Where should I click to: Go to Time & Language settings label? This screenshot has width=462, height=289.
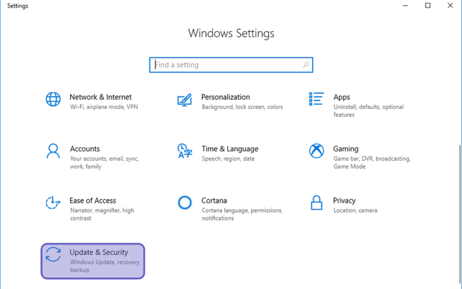(x=230, y=149)
